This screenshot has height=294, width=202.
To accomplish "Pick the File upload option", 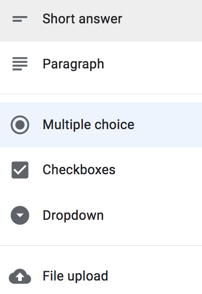I will pos(101,276).
